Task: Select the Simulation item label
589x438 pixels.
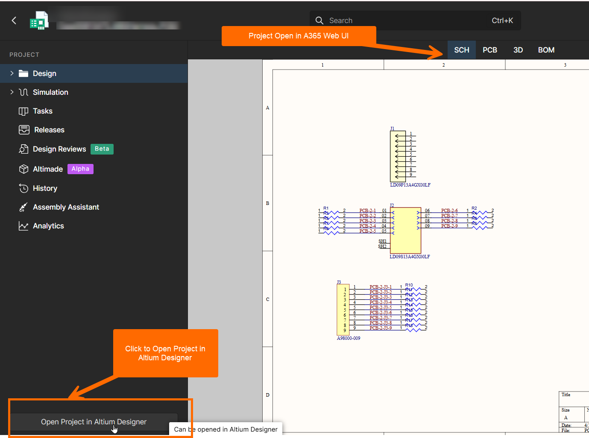Action: [50, 92]
